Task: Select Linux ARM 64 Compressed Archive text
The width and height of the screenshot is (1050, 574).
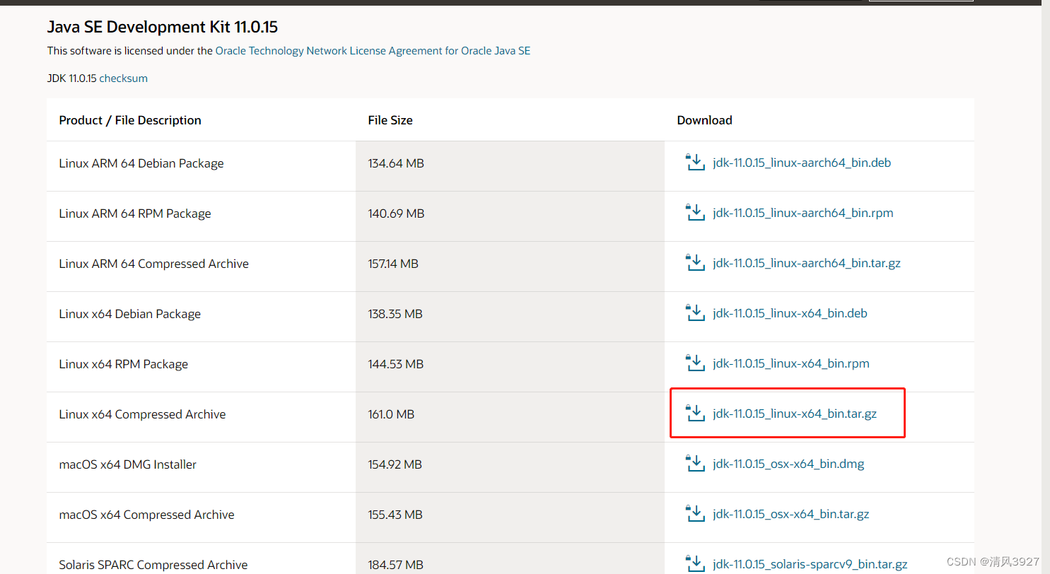Action: [x=154, y=264]
